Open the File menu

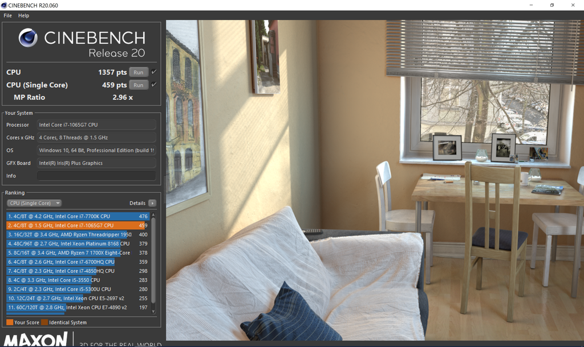7,15
